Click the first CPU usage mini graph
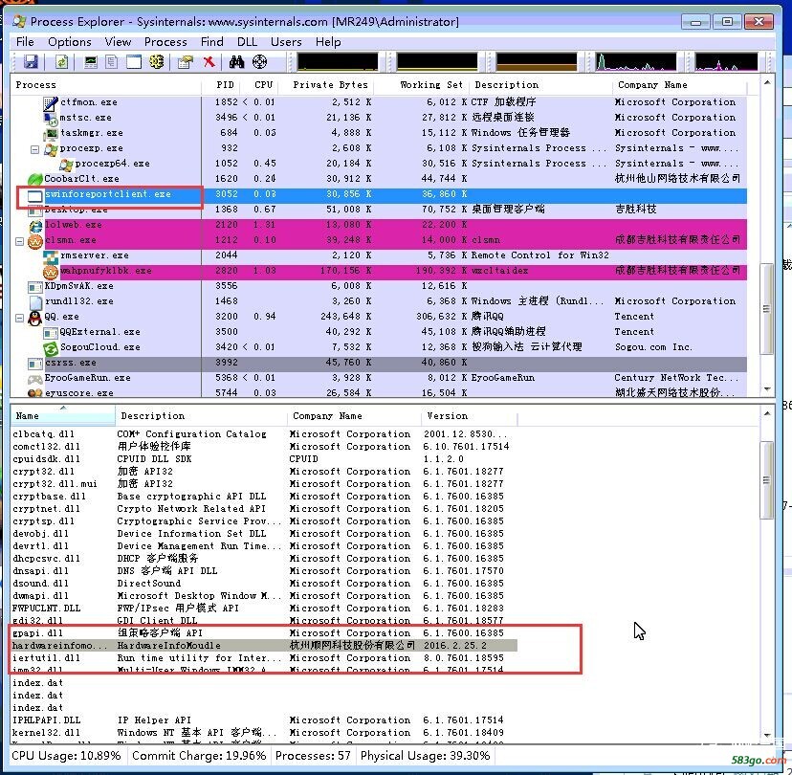The height and width of the screenshot is (775, 792). tap(338, 61)
